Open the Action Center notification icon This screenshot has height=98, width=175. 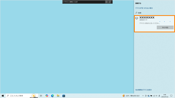[x=171, y=96]
